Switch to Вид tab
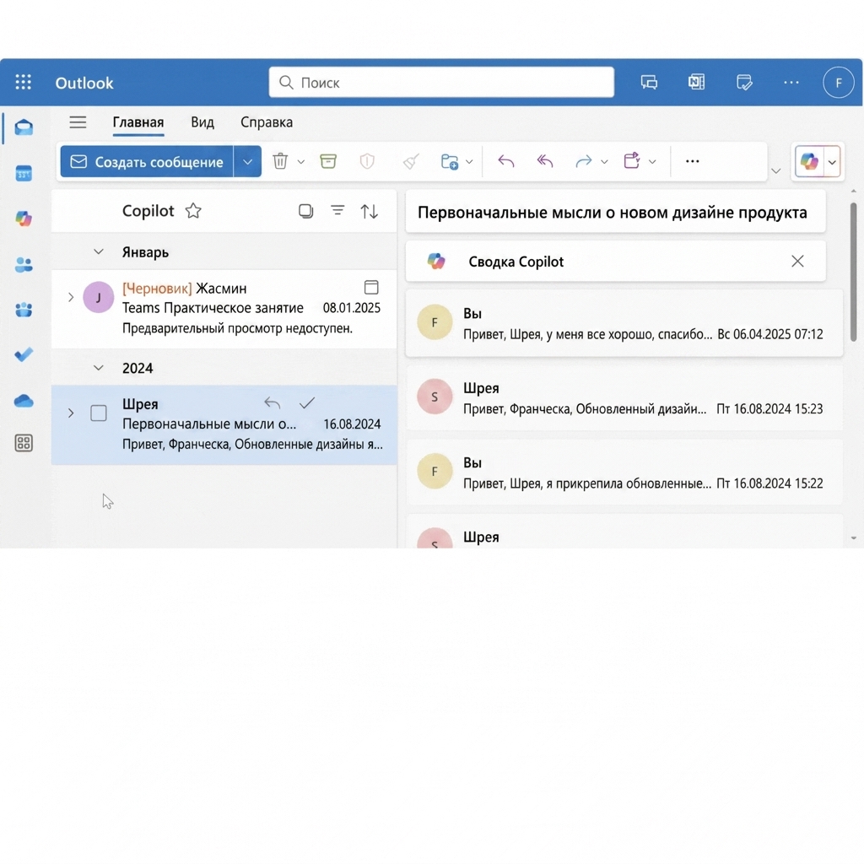 (202, 122)
